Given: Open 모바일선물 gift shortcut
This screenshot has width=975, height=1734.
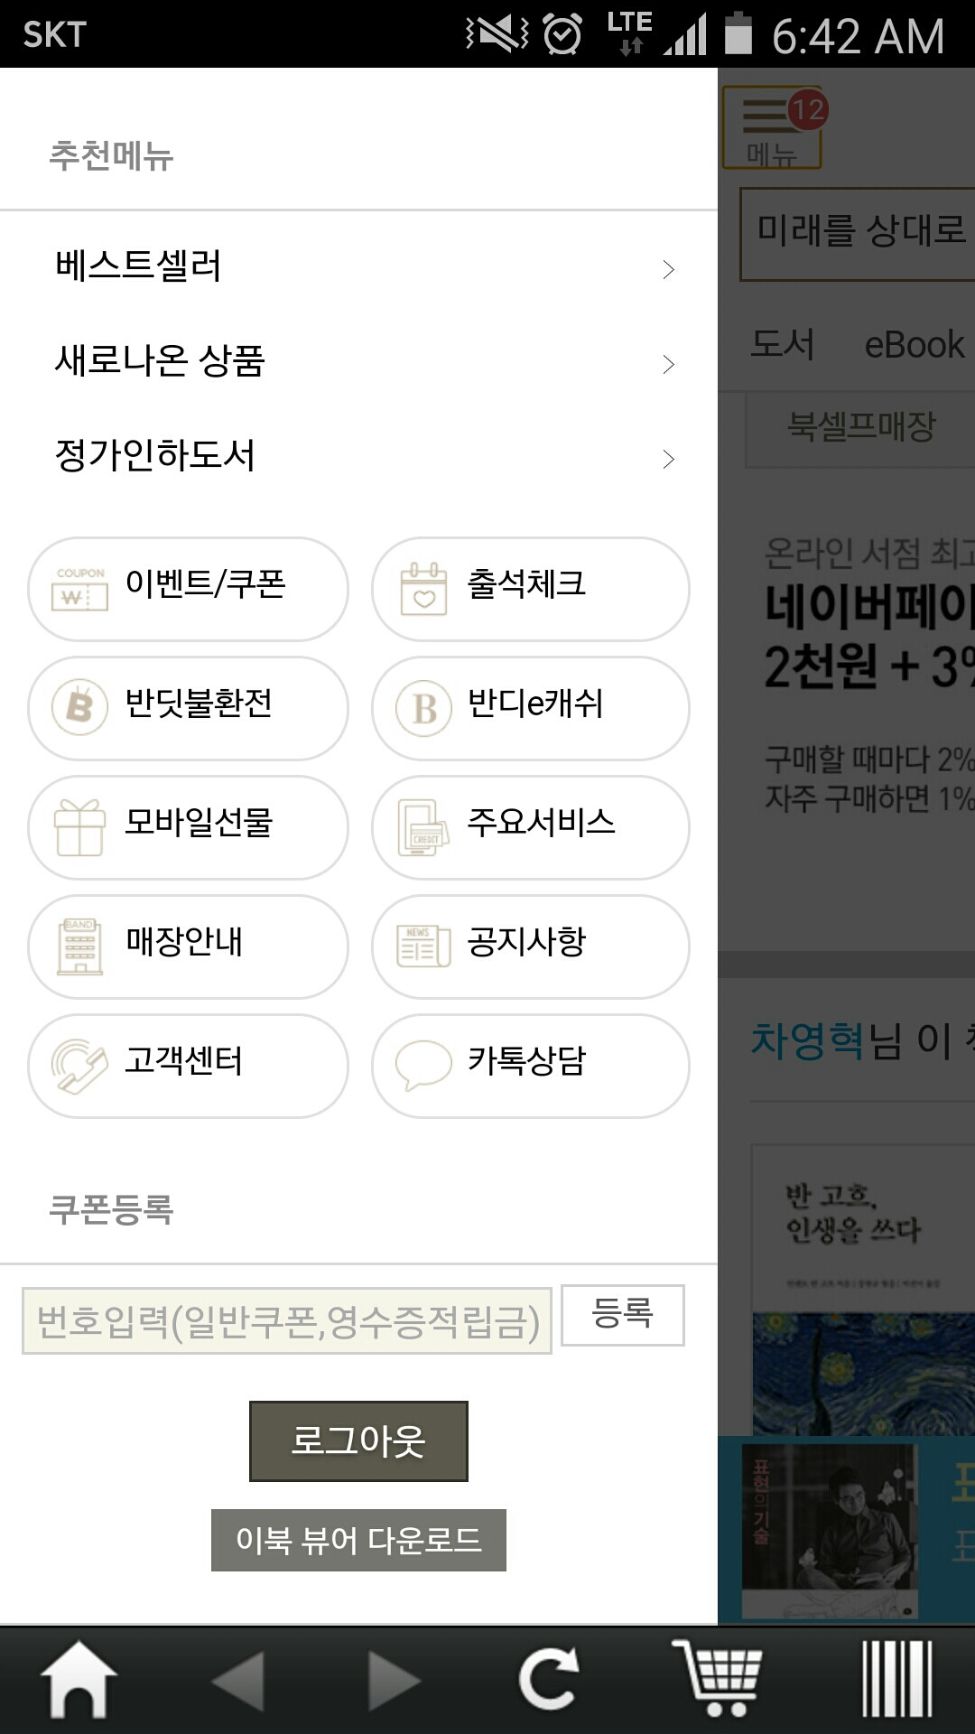Looking at the screenshot, I should click(188, 827).
